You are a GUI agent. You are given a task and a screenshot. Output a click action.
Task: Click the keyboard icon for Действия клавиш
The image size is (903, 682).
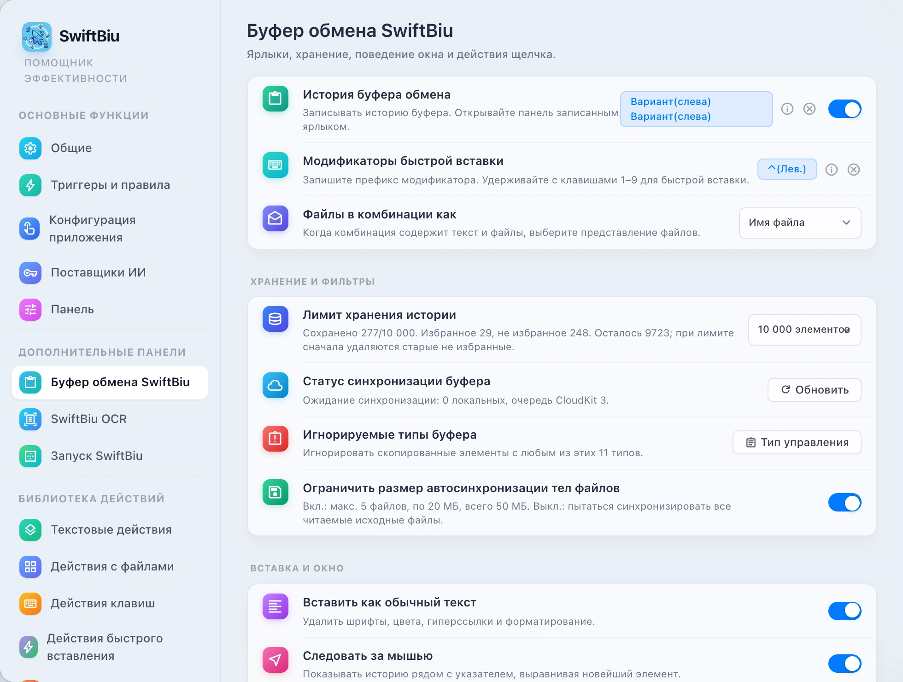pyautogui.click(x=30, y=604)
